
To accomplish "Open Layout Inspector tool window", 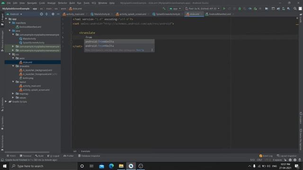I will click(x=286, y=156).
